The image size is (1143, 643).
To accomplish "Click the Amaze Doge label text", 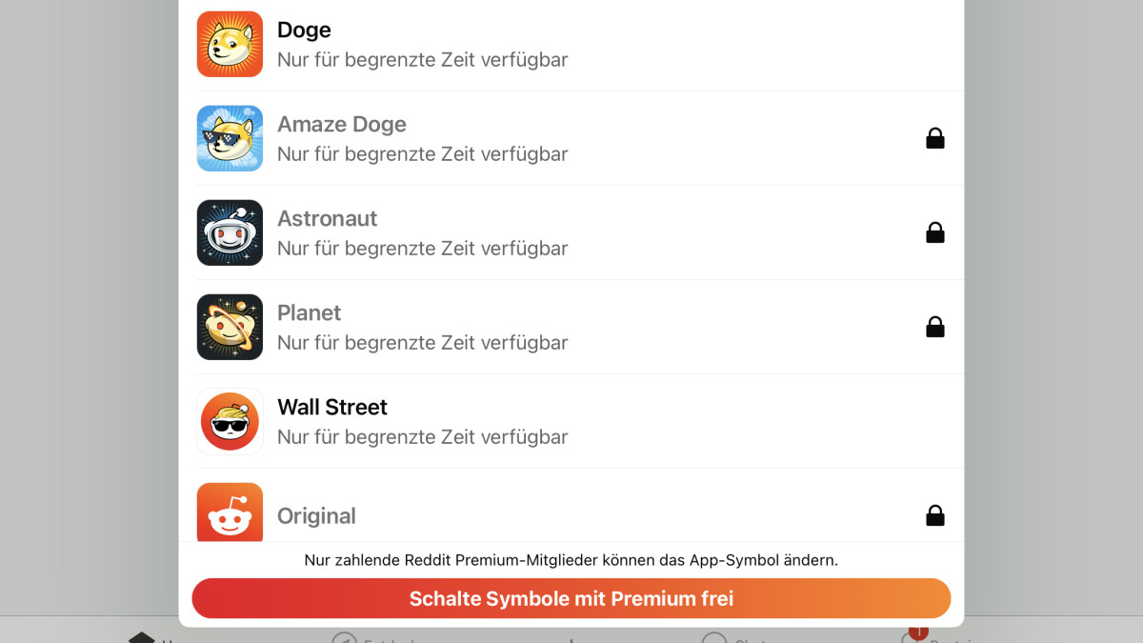I will click(341, 125).
